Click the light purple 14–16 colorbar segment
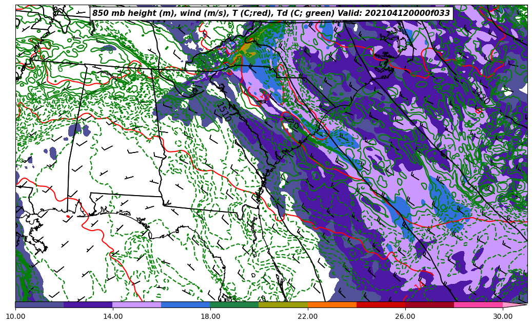The height and width of the screenshot is (325, 532). coord(137,304)
